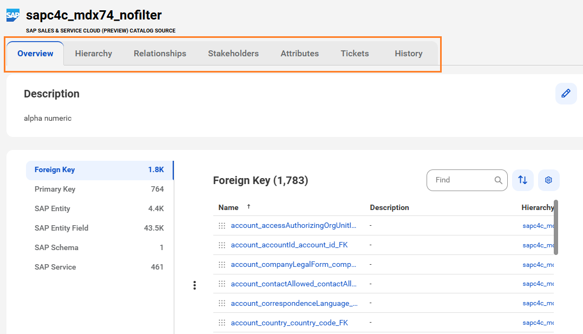Click the Name column header
The width and height of the screenshot is (583, 334).
pos(228,207)
